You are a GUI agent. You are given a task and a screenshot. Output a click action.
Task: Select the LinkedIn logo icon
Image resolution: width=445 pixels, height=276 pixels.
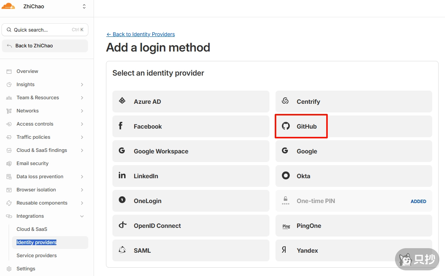coord(122,176)
